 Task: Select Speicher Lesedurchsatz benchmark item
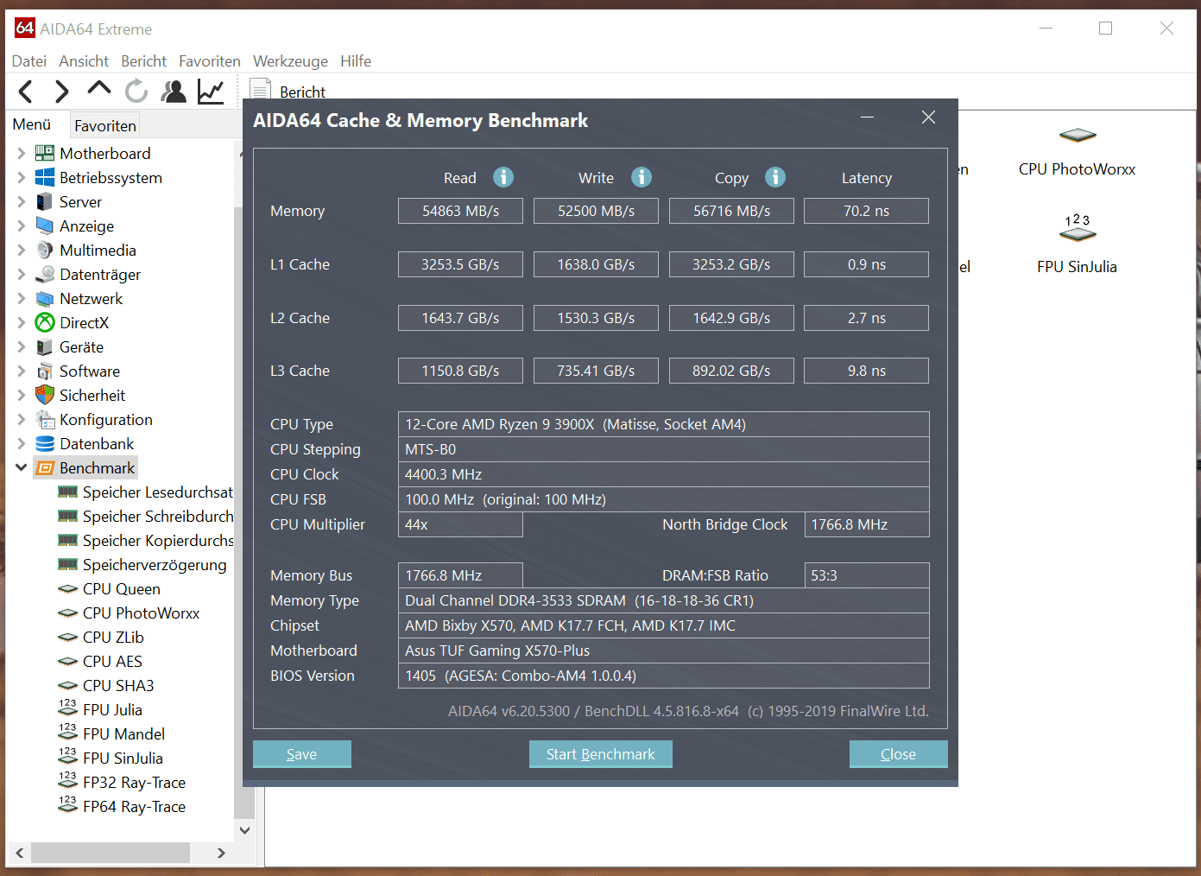pos(145,492)
